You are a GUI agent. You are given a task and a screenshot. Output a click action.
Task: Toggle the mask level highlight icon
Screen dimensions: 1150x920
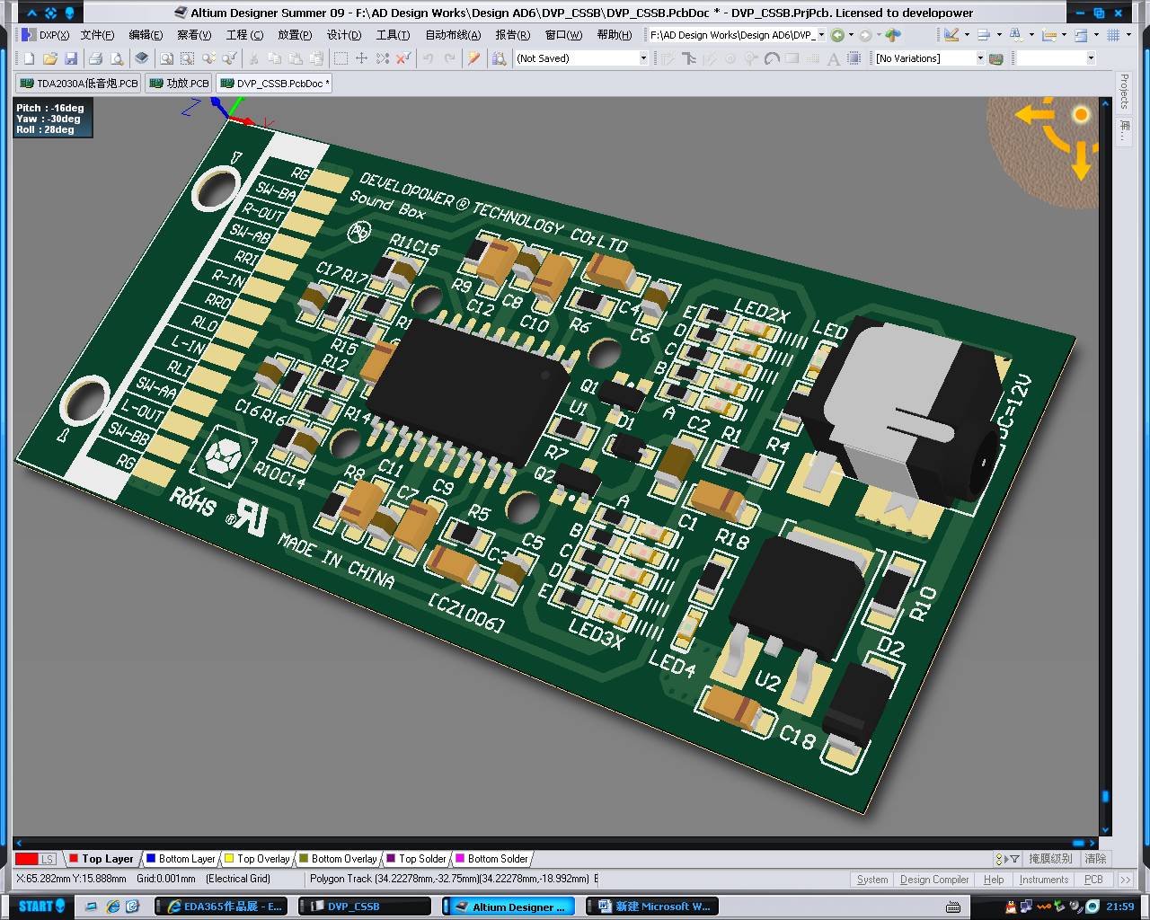(1013, 859)
